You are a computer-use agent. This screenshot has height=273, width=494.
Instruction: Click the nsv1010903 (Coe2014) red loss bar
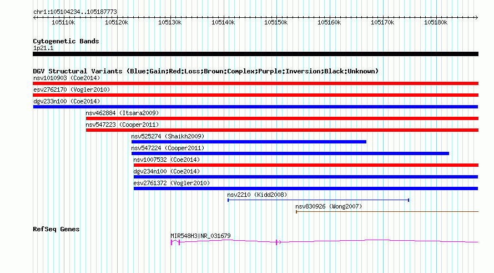point(255,83)
